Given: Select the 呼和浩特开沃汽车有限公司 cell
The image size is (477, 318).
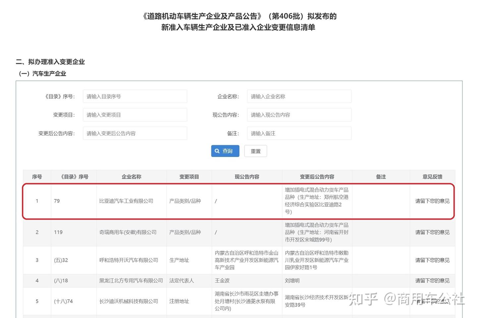Looking at the screenshot, I should (x=132, y=260).
